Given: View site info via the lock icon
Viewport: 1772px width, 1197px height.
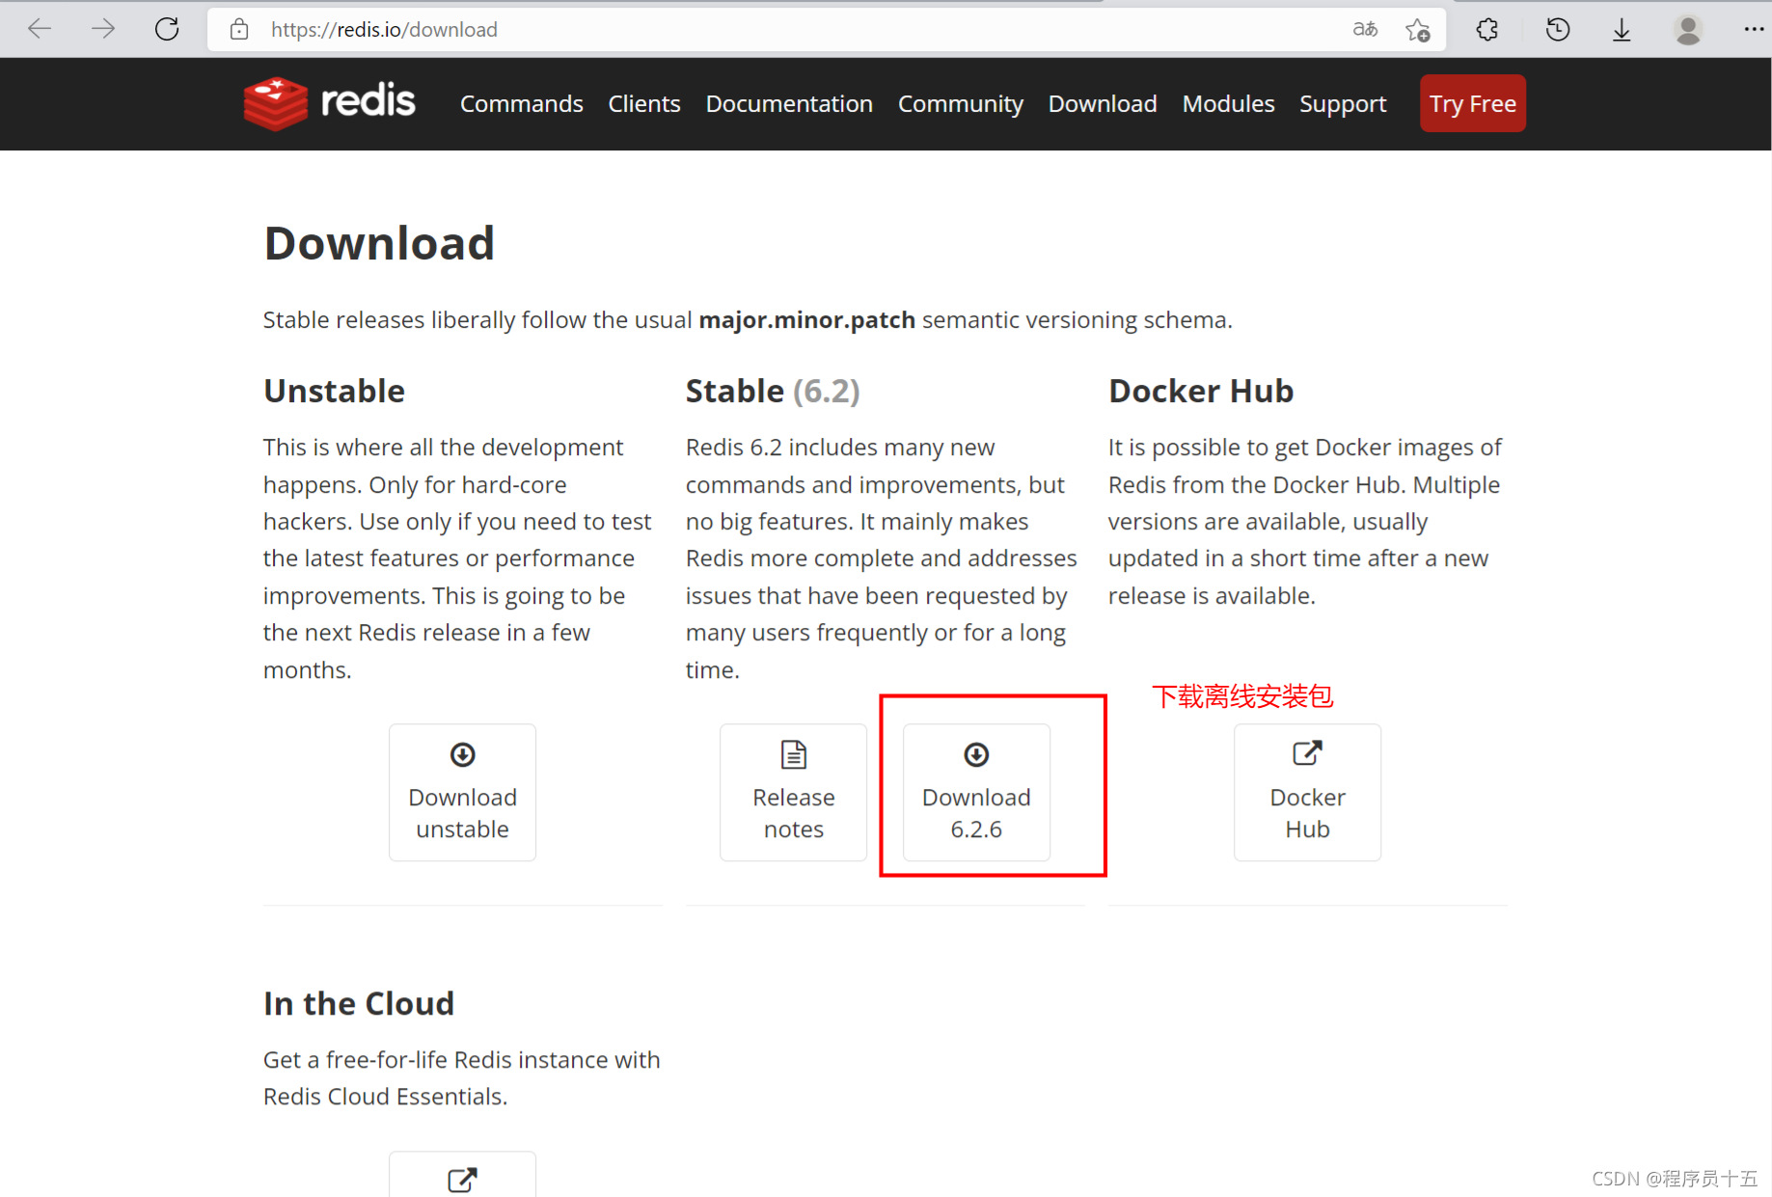Looking at the screenshot, I should pos(239,29).
